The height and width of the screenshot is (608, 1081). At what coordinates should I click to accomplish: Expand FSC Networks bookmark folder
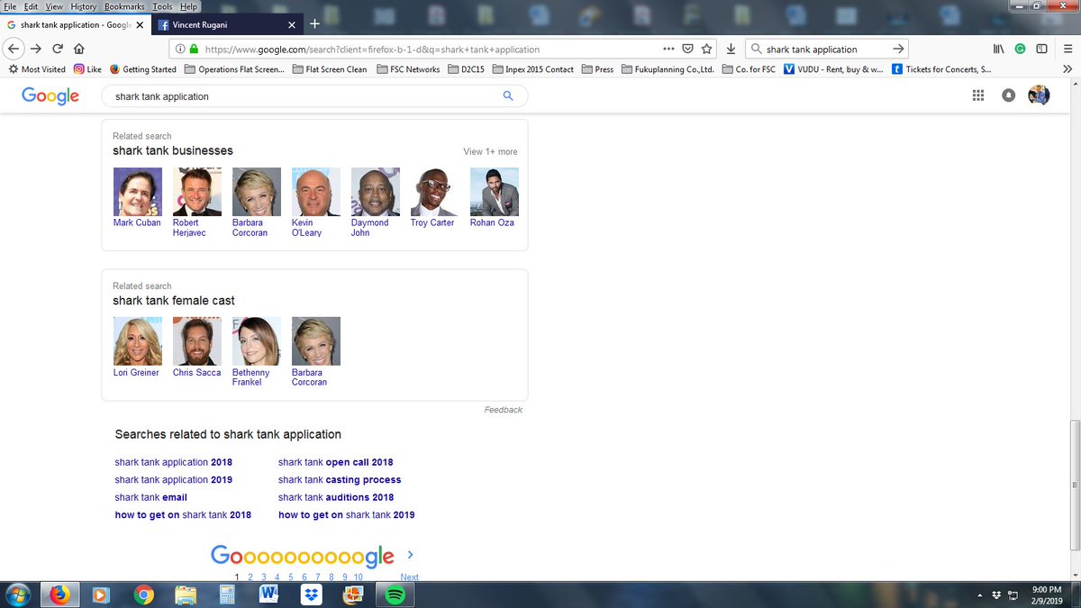click(x=409, y=68)
